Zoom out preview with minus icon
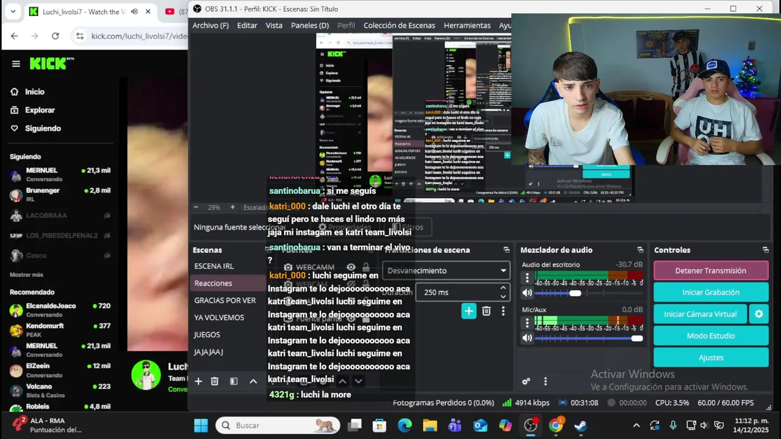 point(196,207)
